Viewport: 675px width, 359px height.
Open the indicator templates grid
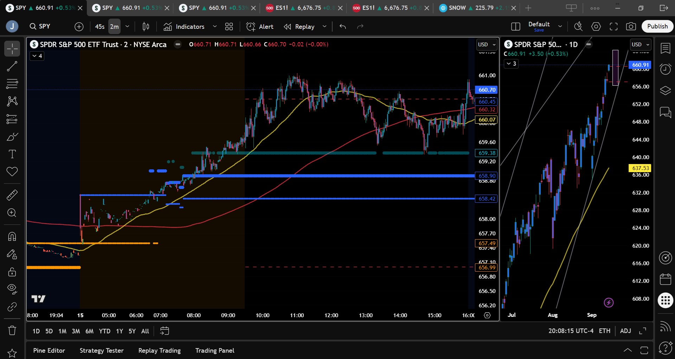(229, 26)
